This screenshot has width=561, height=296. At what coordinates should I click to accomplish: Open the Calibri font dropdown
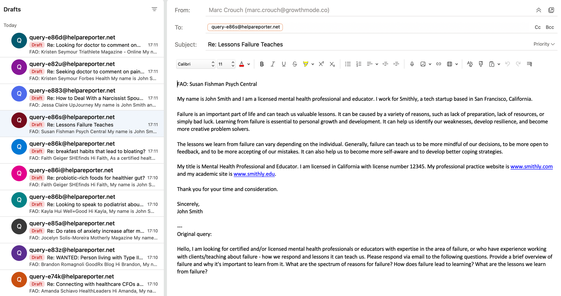pyautogui.click(x=196, y=64)
